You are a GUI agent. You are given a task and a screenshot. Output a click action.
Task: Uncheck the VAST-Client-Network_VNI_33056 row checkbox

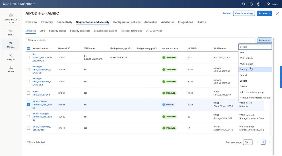(x=28, y=105)
